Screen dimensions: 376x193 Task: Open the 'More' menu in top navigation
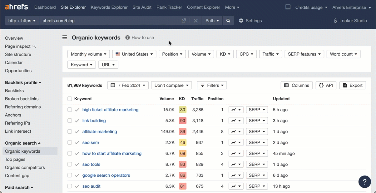pos(232,7)
